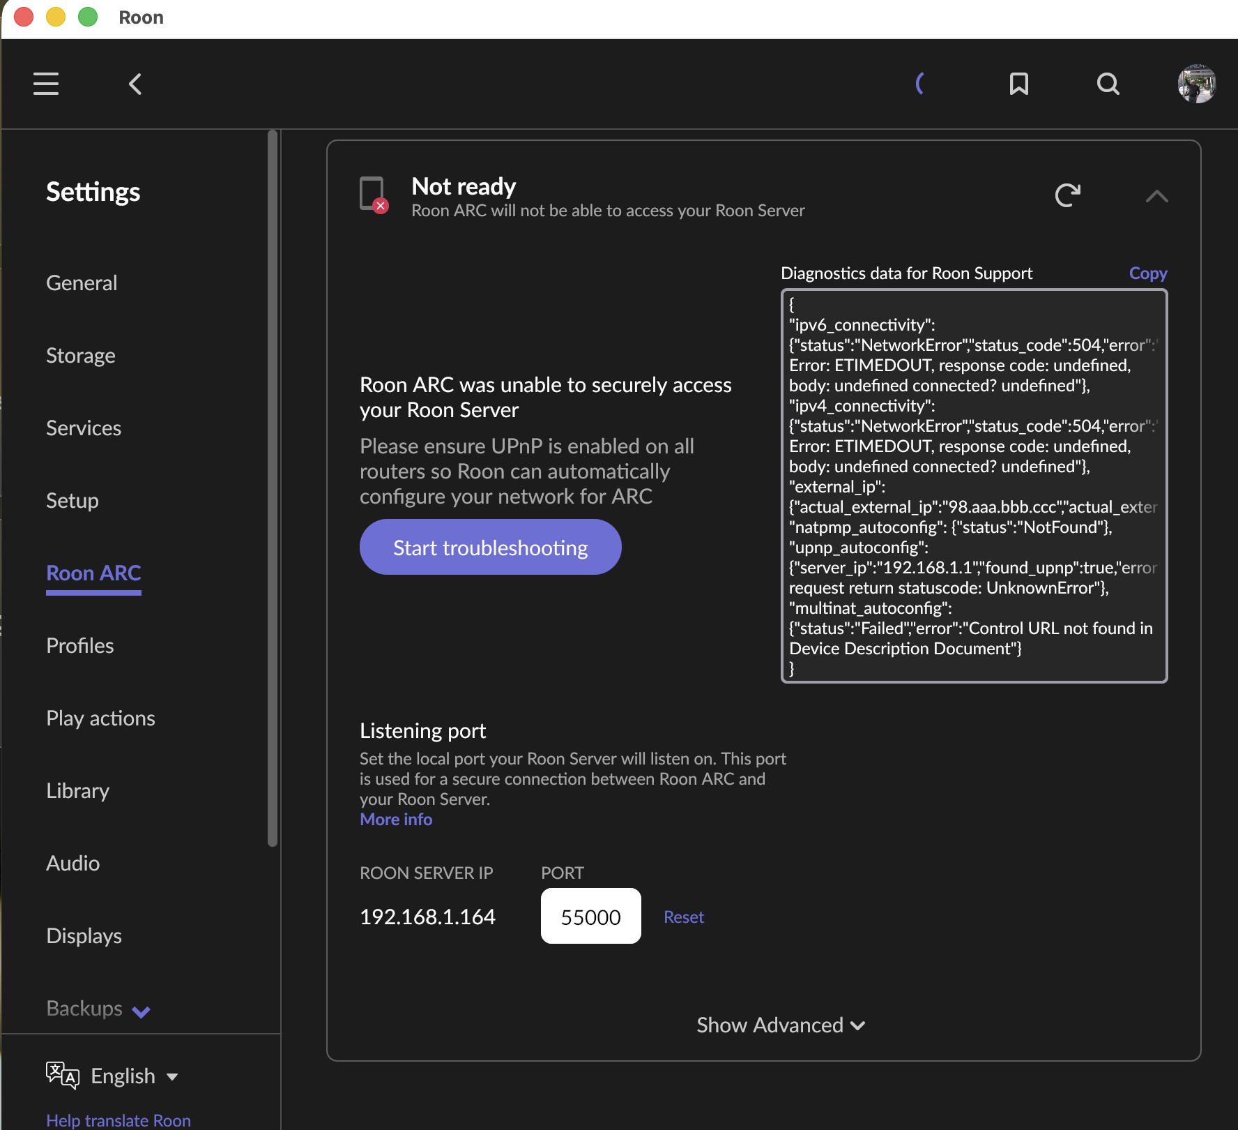Click the port number input field
The height and width of the screenshot is (1130, 1238).
tap(590, 916)
